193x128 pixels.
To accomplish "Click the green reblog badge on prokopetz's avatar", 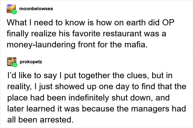I will pos(15,66).
